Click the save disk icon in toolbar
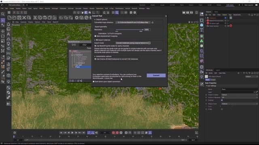The height and width of the screenshot is (145, 259). click(19, 18)
